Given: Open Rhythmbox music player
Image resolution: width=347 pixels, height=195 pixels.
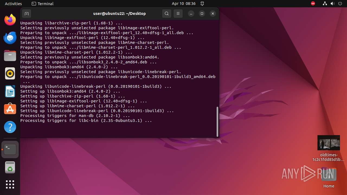Looking at the screenshot, I should [x=10, y=73].
